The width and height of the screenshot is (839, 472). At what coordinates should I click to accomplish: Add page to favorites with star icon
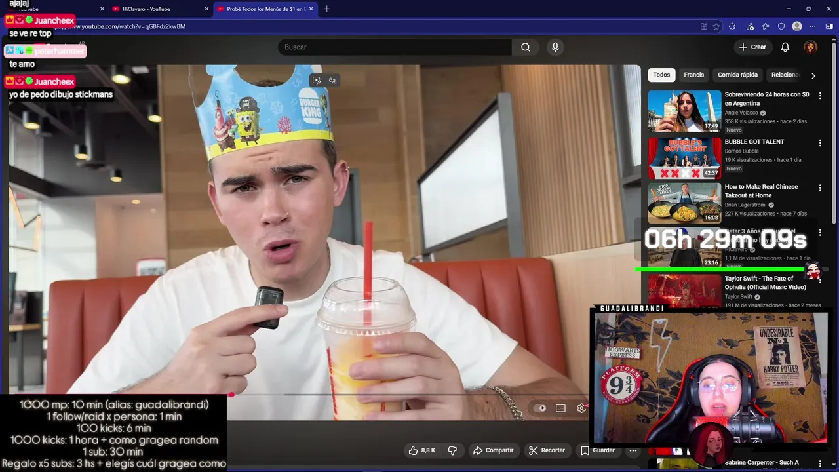pos(716,26)
